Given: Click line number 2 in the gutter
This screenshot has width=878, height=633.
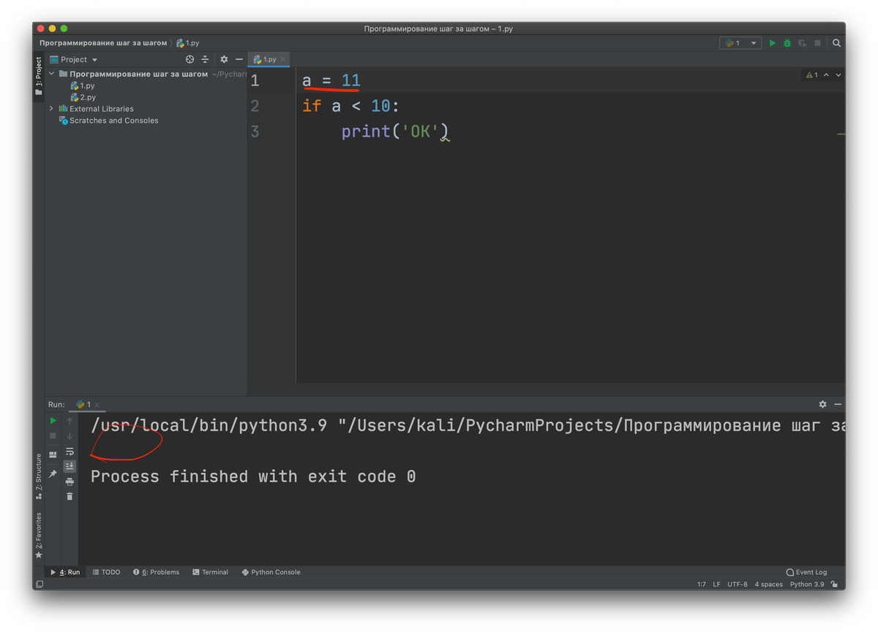Looking at the screenshot, I should [x=255, y=106].
